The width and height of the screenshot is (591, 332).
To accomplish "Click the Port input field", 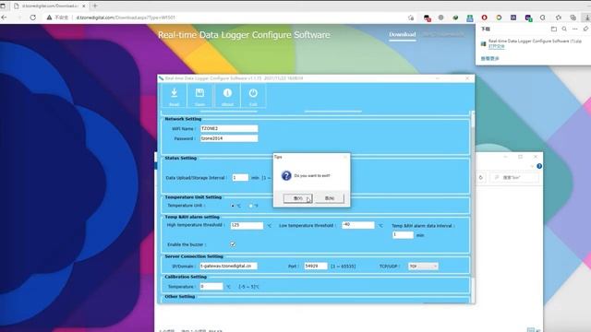I will [x=316, y=267].
